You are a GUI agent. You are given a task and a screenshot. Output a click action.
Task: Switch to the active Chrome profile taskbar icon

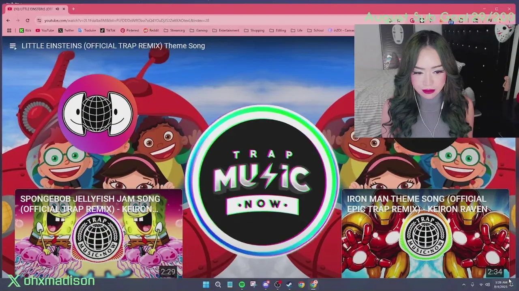[x=313, y=285]
